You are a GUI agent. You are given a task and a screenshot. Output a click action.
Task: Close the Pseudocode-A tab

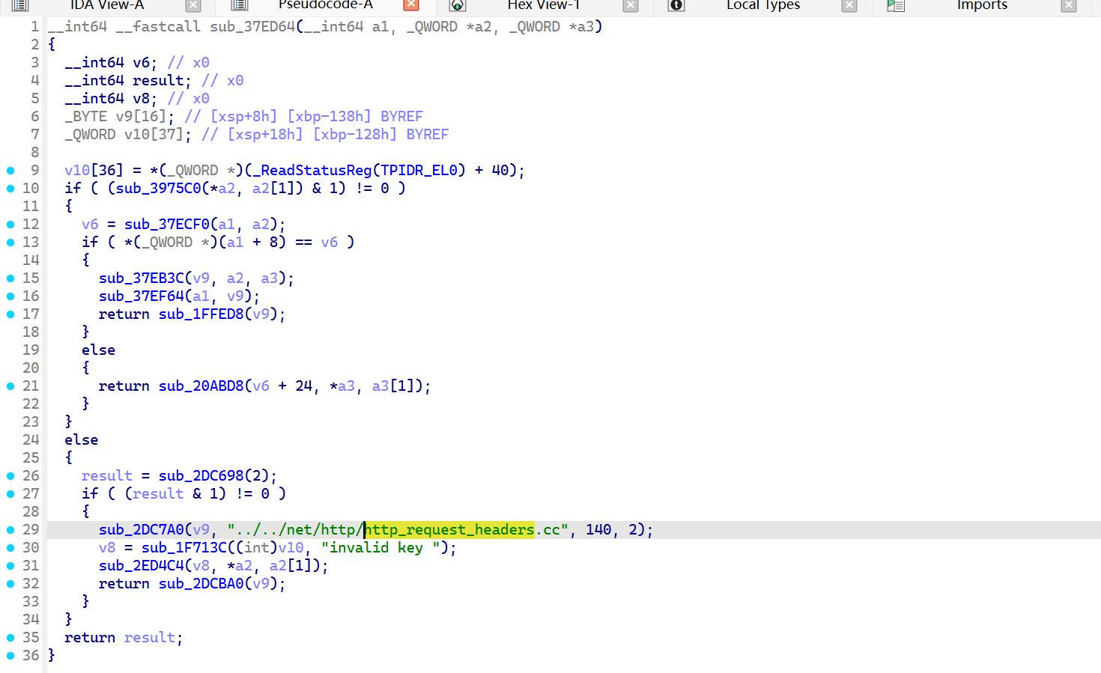pos(411,5)
